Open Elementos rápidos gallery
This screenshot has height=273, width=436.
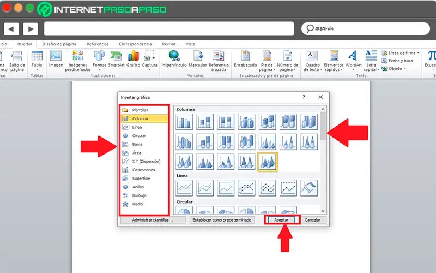334,61
